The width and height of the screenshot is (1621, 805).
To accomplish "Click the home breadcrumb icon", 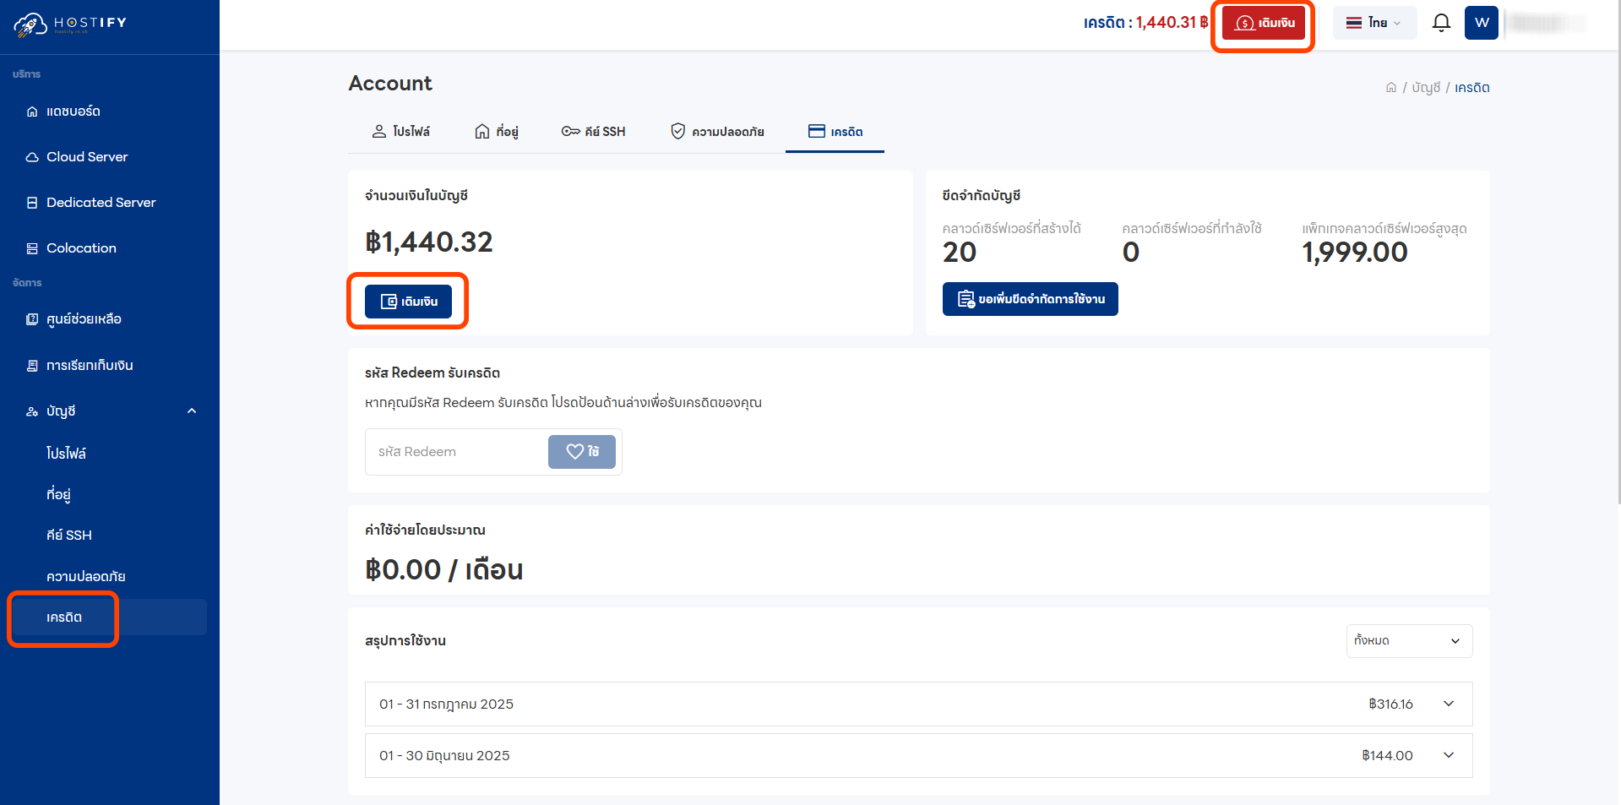I will (x=1390, y=88).
